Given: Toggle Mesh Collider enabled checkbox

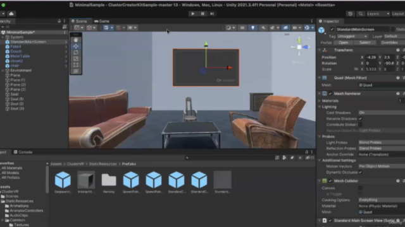Looking at the screenshot, I should (x=330, y=181).
